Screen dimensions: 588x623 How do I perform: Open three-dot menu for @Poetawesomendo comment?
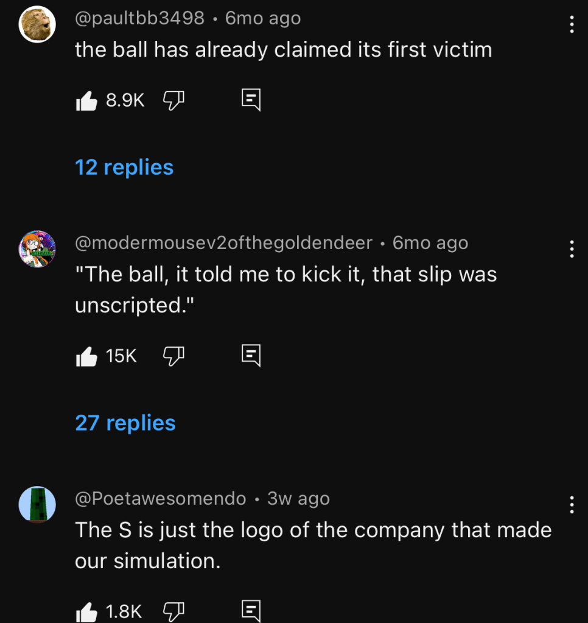(x=571, y=504)
